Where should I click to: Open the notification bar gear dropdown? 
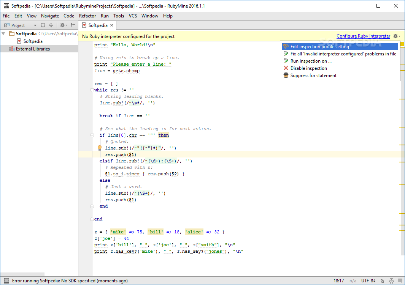397,36
